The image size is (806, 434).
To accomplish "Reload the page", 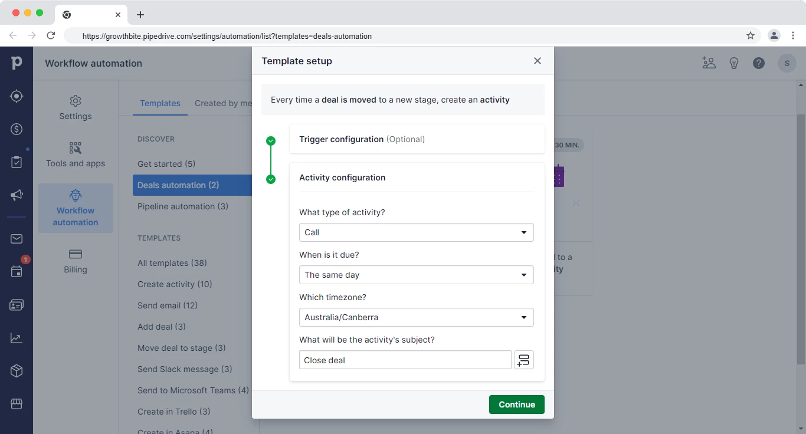I will point(51,36).
